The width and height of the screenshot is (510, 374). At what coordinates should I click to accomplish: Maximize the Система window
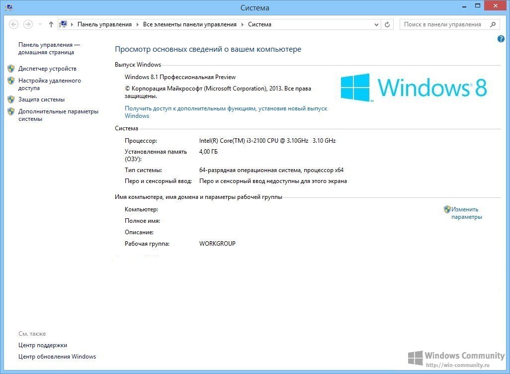pyautogui.click(x=478, y=6)
